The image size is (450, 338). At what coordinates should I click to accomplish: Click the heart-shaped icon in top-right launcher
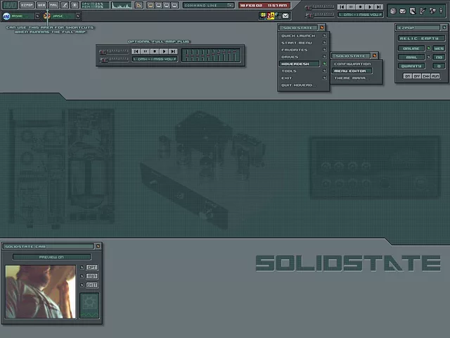432,11
